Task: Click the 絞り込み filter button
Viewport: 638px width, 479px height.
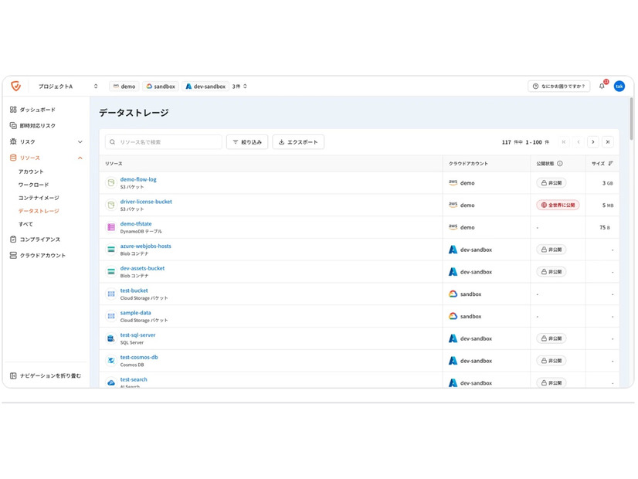Action: [x=247, y=142]
